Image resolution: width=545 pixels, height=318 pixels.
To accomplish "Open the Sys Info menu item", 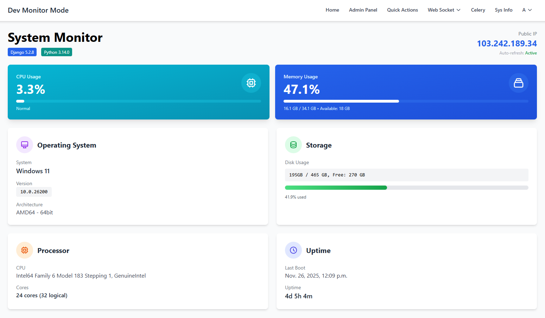I will pos(503,10).
